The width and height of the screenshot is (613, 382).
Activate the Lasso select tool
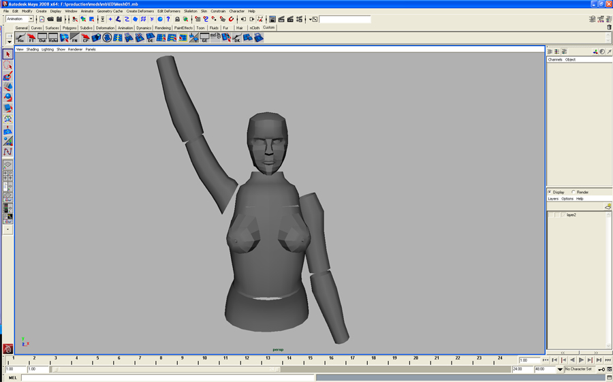7,65
